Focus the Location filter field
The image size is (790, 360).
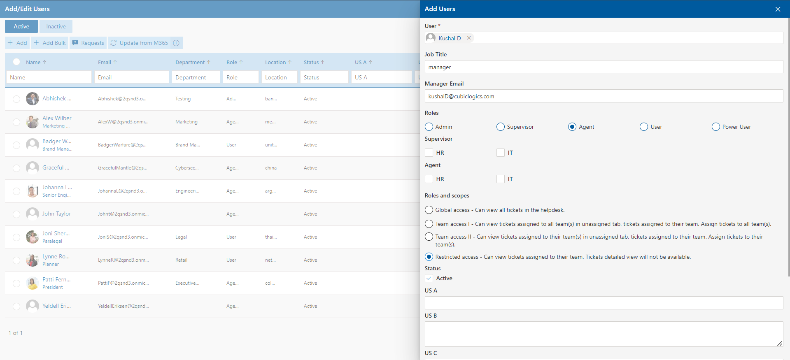pos(280,77)
